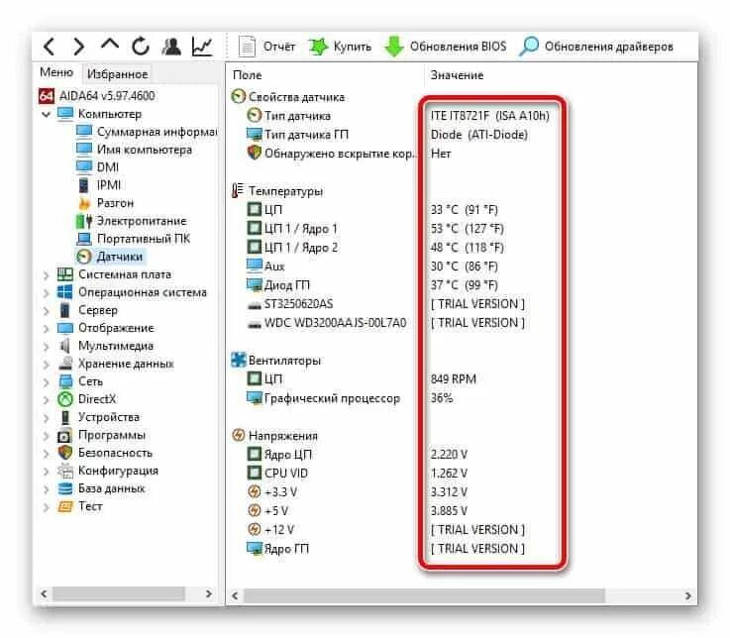
Task: Click the База данных icon
Action: point(65,488)
